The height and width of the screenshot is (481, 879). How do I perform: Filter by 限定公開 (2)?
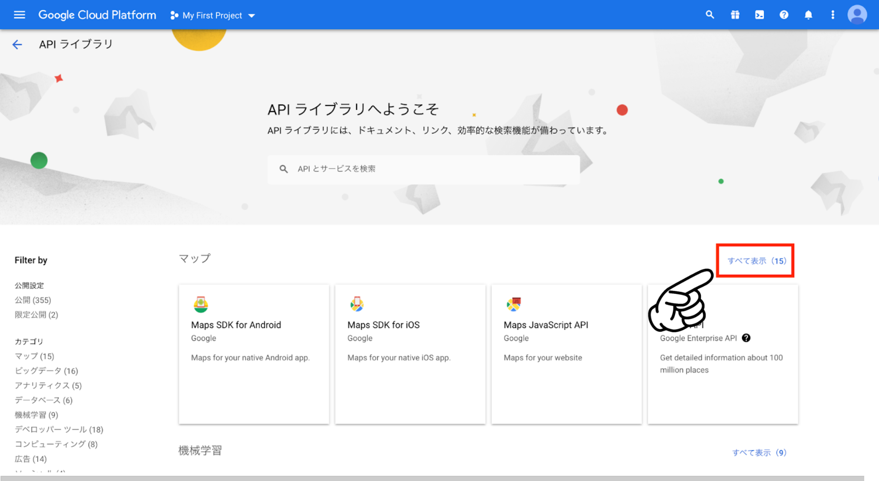coord(36,315)
